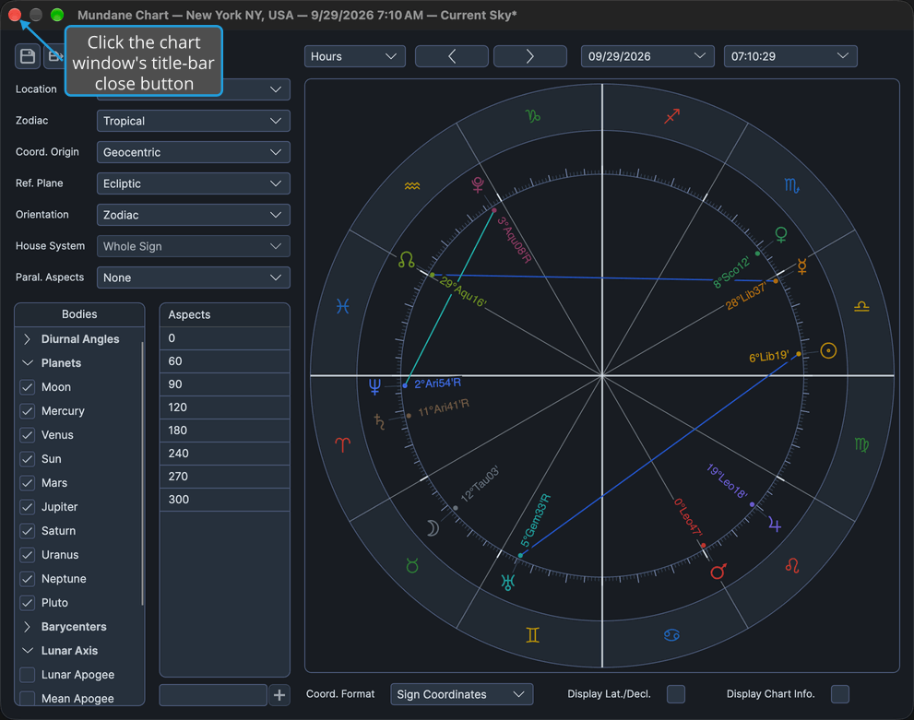Click the Scorpio sign symbol
This screenshot has width=914, height=720.
(791, 186)
